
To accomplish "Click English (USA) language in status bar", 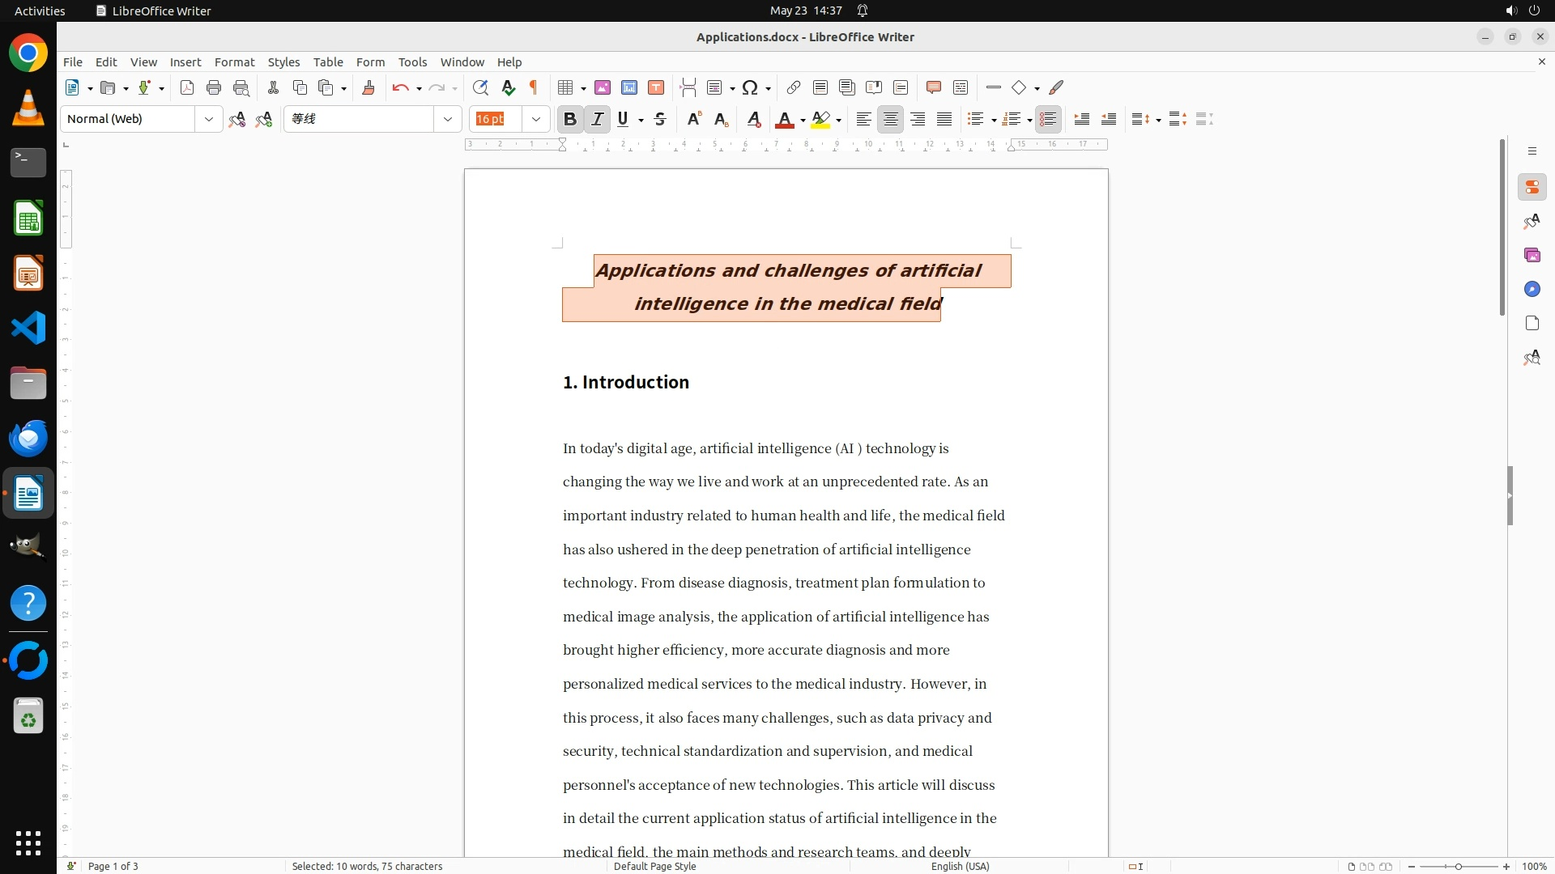I will point(960,866).
